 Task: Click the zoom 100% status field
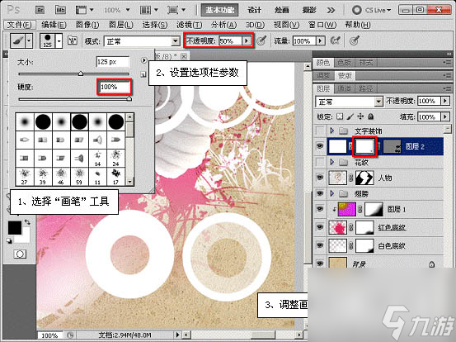click(49, 335)
